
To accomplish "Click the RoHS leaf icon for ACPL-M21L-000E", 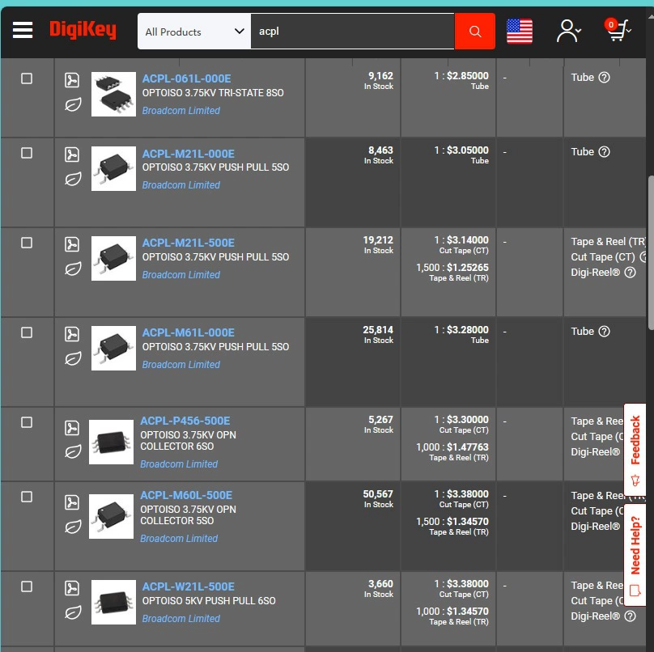I will click(73, 180).
